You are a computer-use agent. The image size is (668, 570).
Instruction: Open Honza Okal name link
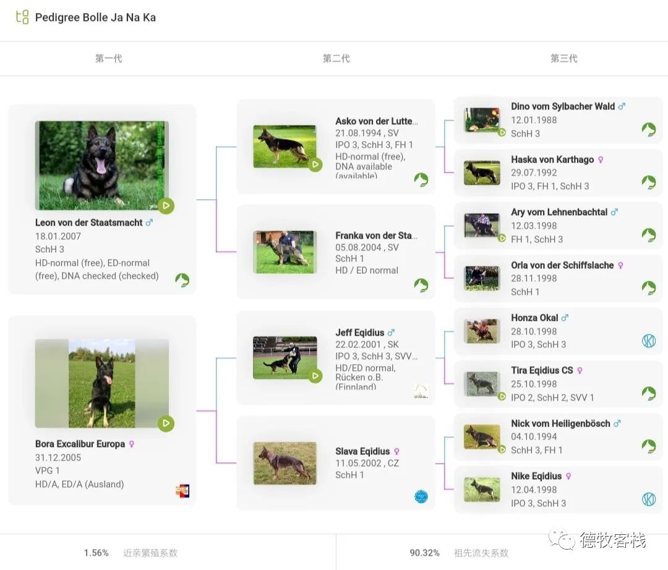pyautogui.click(x=534, y=318)
